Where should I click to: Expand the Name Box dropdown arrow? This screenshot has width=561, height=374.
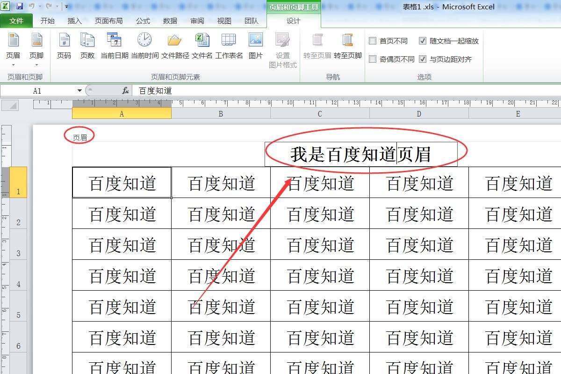pyautogui.click(x=79, y=90)
